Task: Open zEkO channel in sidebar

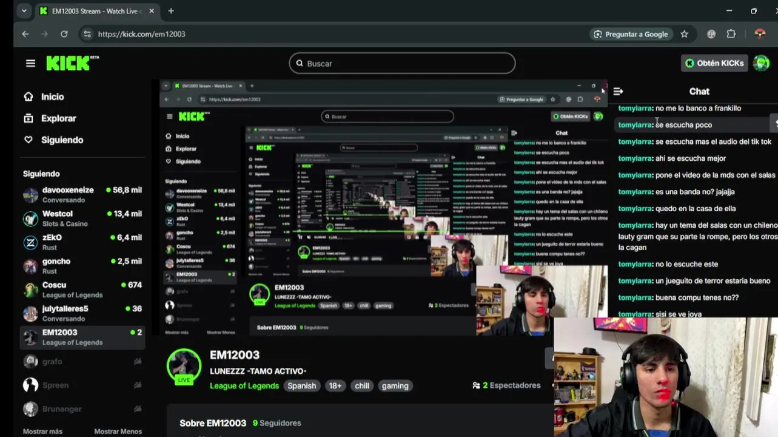Action: [x=82, y=242]
